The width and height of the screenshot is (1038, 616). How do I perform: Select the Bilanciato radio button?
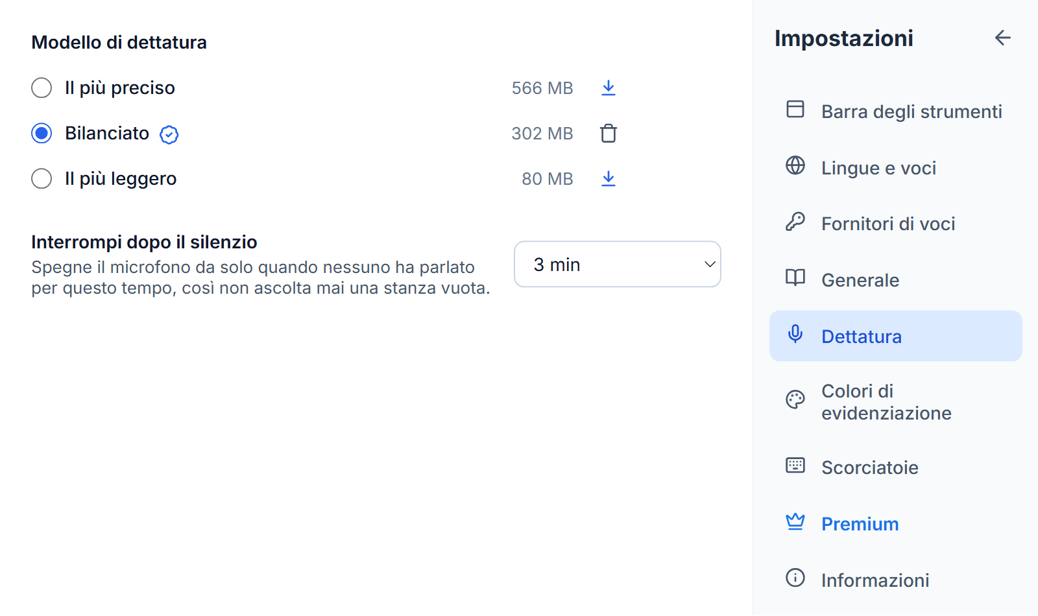(x=42, y=133)
